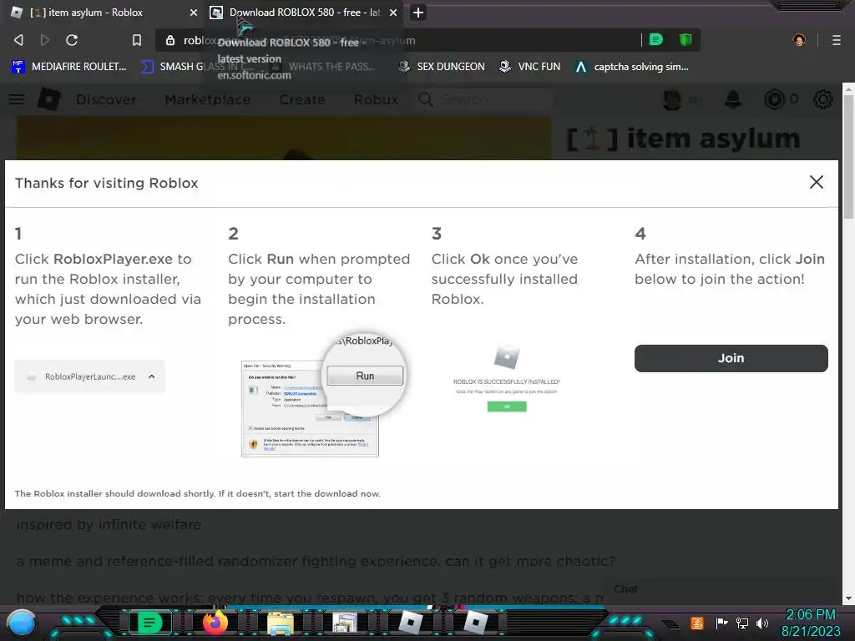
Task: Click the browser back arrow
Action: click(x=18, y=40)
